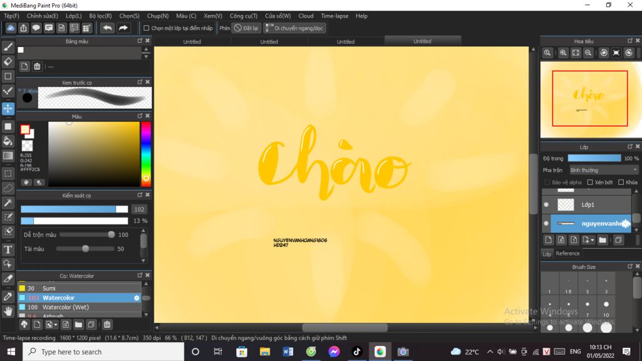Image resolution: width=642 pixels, height=361 pixels.
Task: Click the vertical hue color strip
Action: pos(145,154)
